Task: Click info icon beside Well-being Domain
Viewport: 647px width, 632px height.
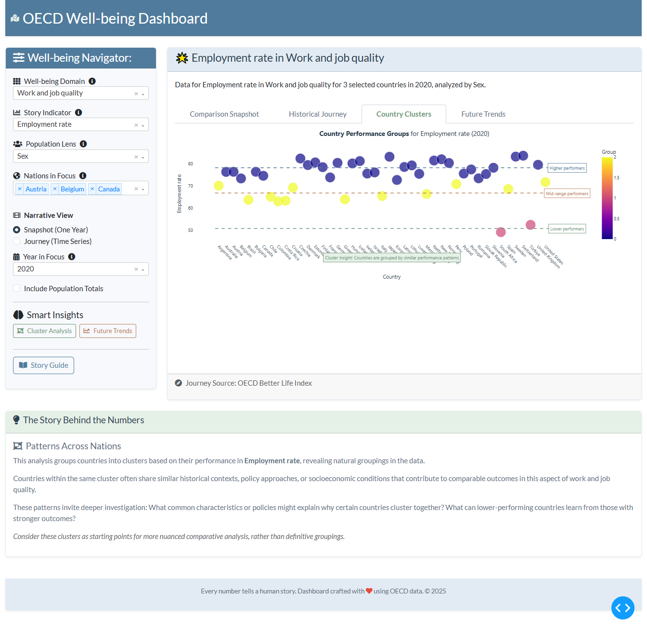Action: (x=92, y=81)
